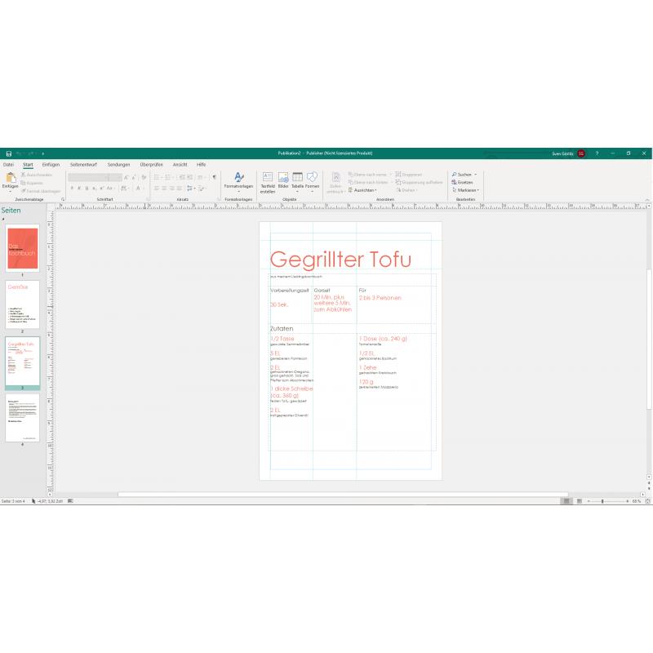653x653 pixels.
Task: Click the Tabelle icon in the ribbon
Action: click(298, 179)
